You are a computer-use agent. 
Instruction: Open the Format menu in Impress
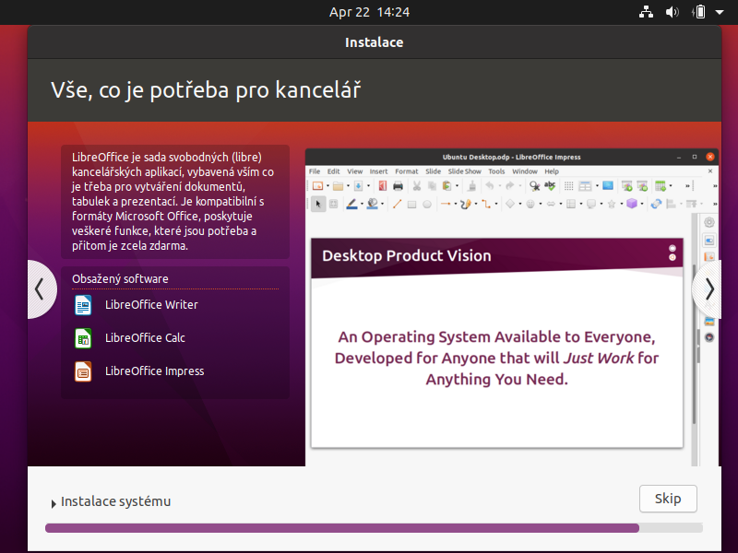coord(407,171)
